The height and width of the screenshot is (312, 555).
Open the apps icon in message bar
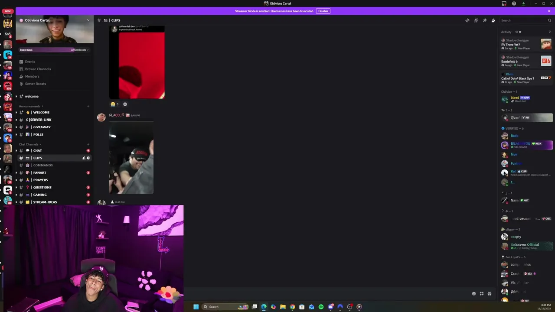coord(481,293)
